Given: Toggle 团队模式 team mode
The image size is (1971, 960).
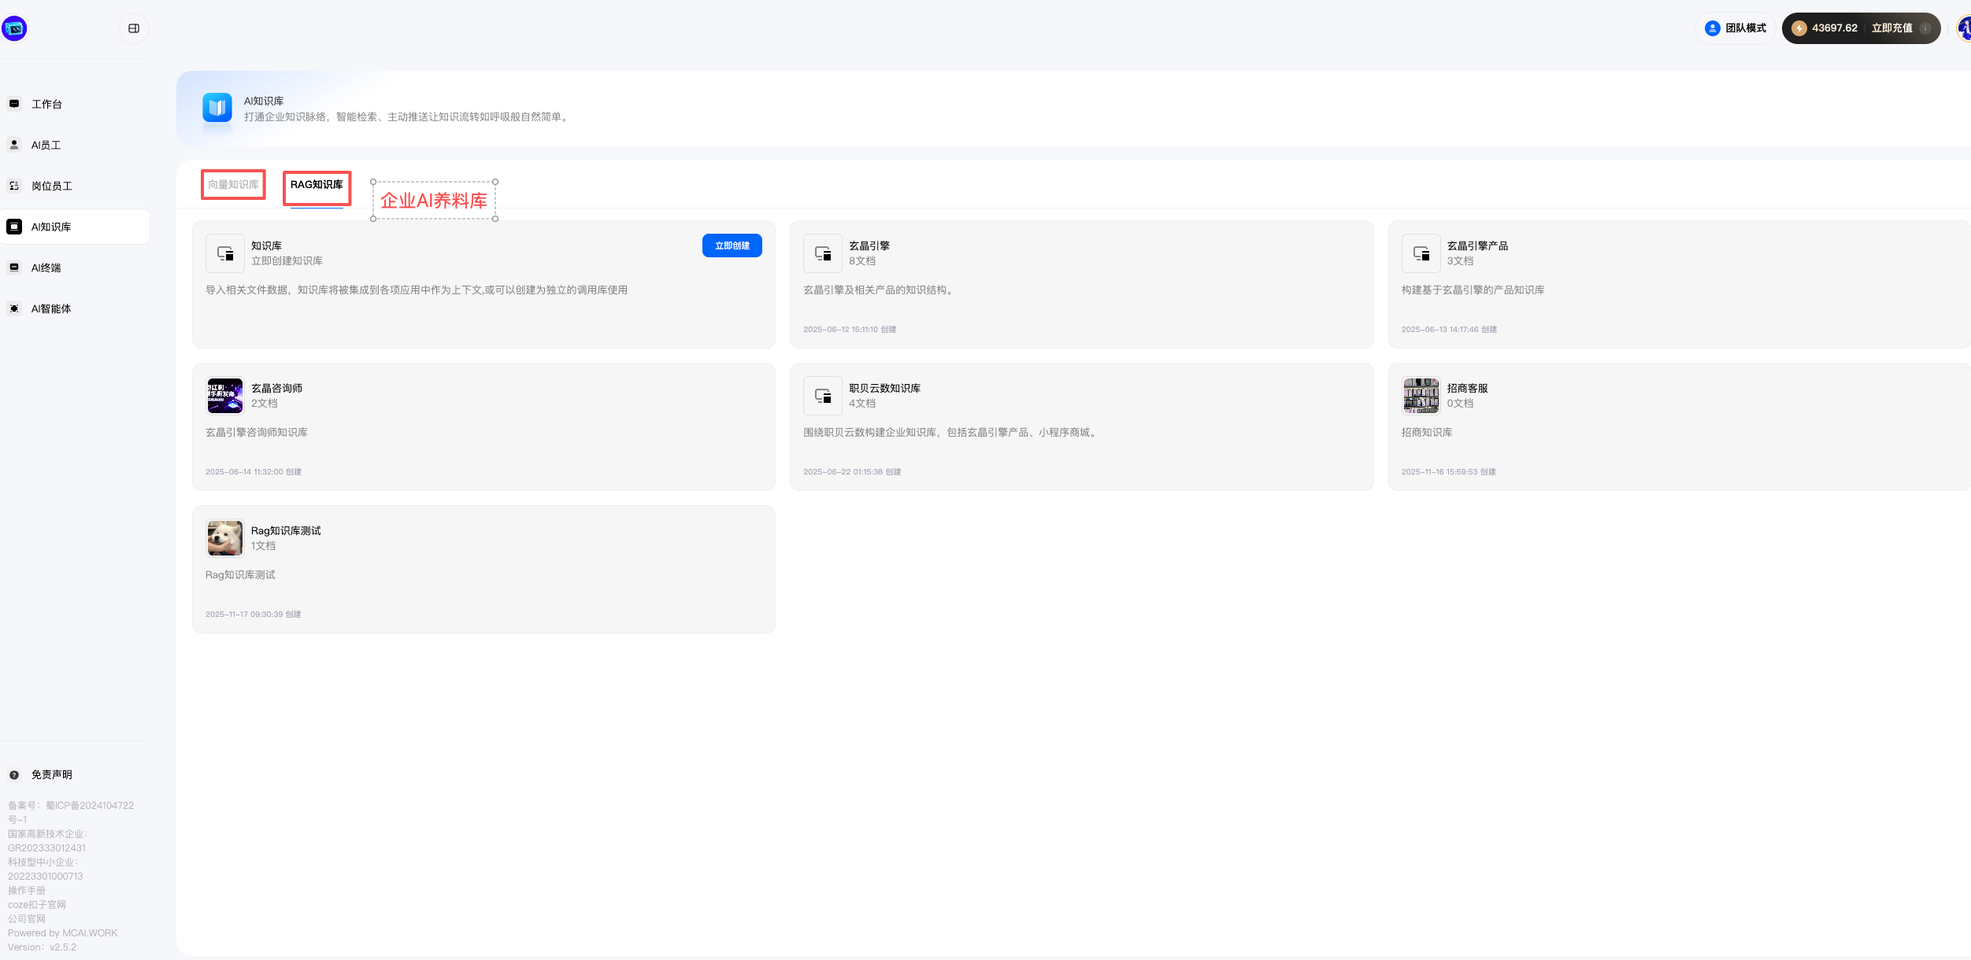Looking at the screenshot, I should click(1736, 28).
